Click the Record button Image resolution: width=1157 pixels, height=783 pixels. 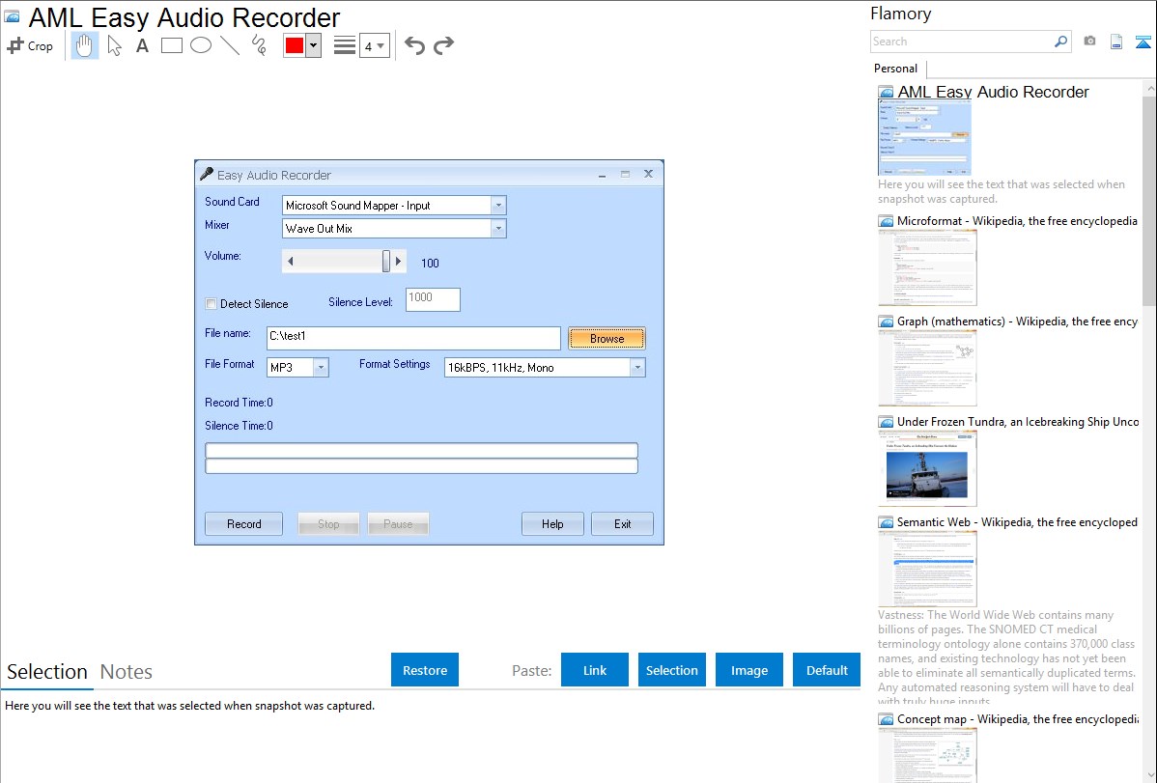(243, 524)
